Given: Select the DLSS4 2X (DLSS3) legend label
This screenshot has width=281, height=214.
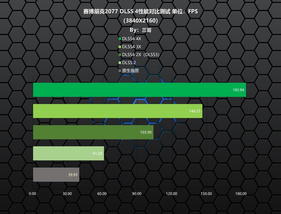Looking at the screenshot, I should pyautogui.click(x=141, y=55).
